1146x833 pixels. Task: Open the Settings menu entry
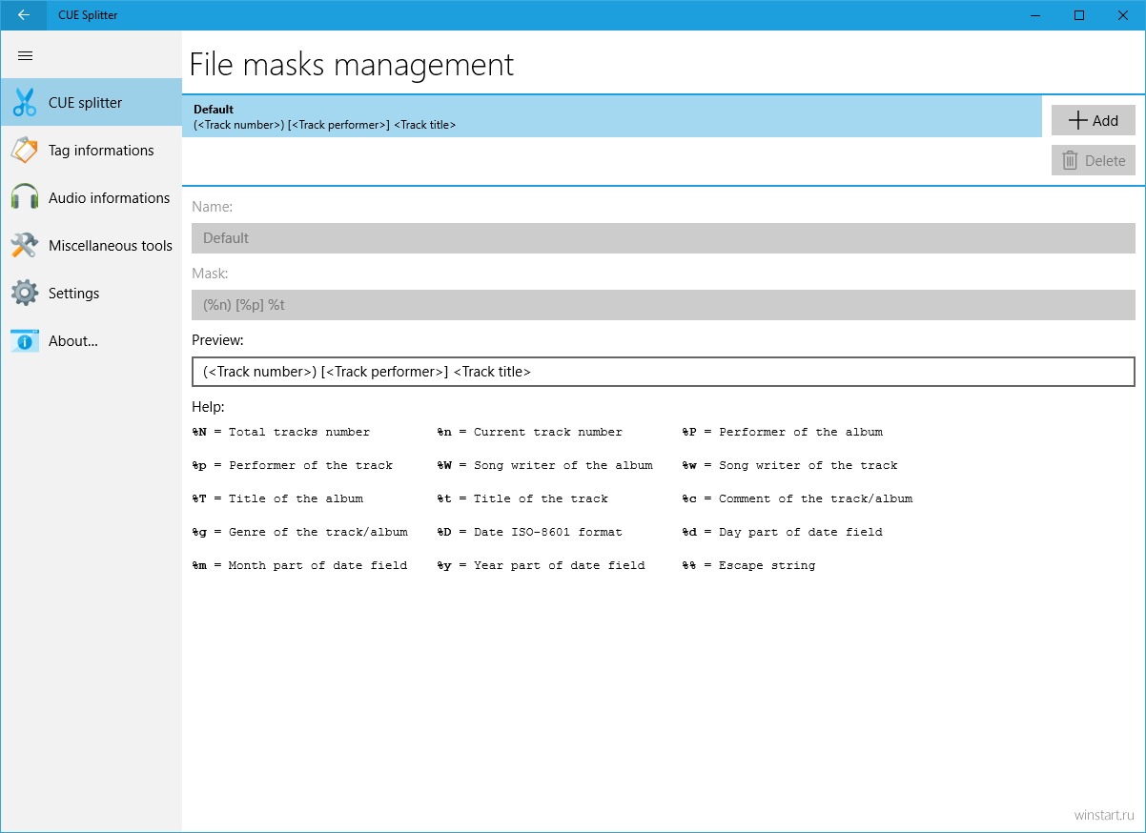73,294
